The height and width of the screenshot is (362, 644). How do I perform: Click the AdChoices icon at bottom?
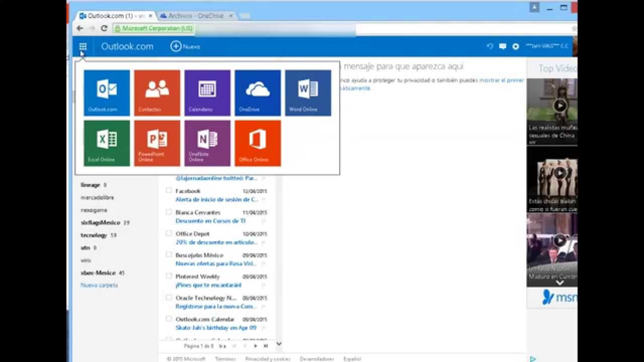(x=533, y=358)
